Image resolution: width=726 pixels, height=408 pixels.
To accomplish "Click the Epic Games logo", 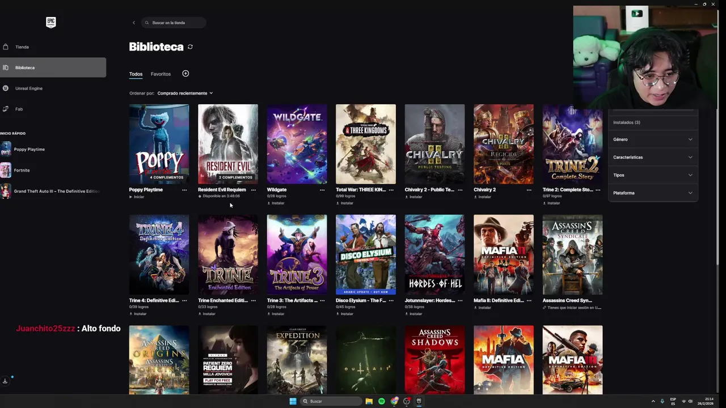I will 51,22.
